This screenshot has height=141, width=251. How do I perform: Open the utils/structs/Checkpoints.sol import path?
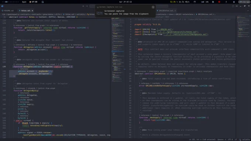coord(186,34)
